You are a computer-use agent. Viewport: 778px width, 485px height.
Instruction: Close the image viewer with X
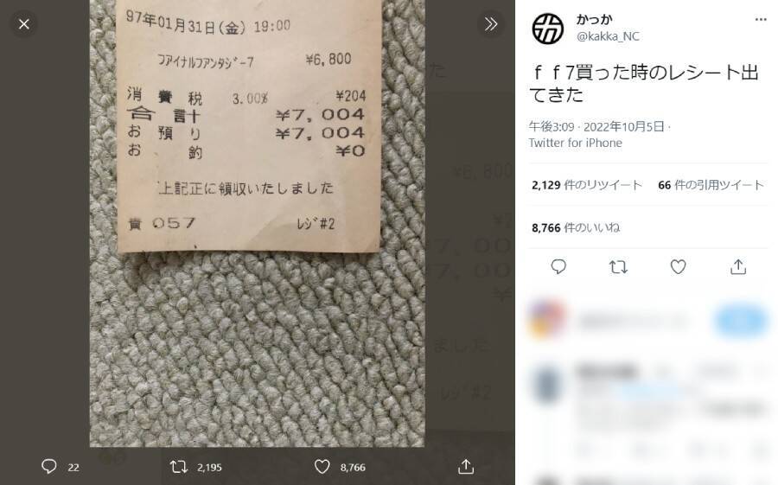[x=24, y=24]
